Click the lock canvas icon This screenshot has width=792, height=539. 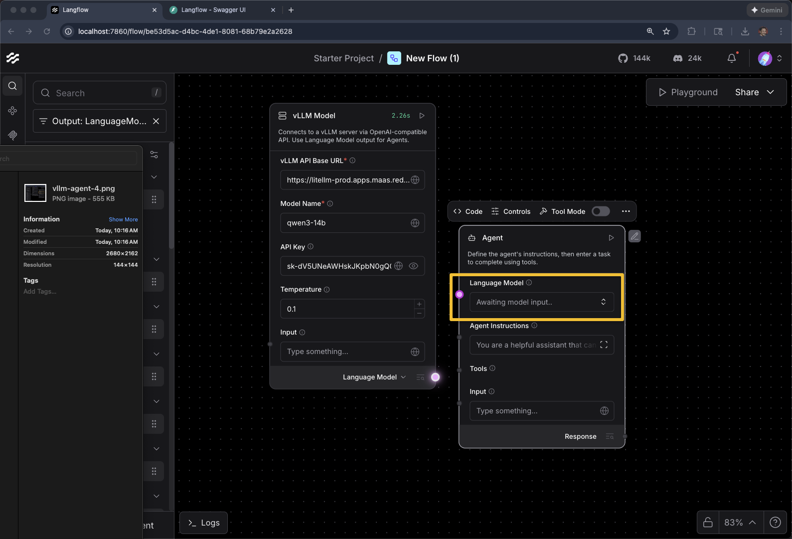(707, 522)
